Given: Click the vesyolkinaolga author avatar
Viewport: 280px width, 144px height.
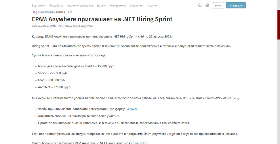Looking at the screenshot, I should (34, 12).
